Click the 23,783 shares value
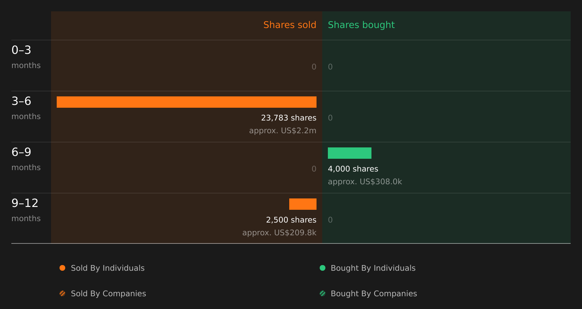The width and height of the screenshot is (582, 309). point(289,118)
